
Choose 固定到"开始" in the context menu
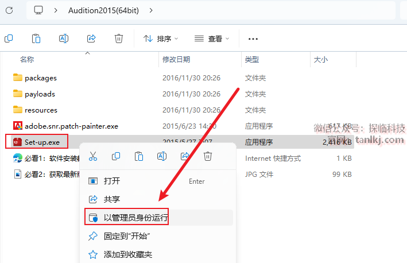[x=158, y=236]
